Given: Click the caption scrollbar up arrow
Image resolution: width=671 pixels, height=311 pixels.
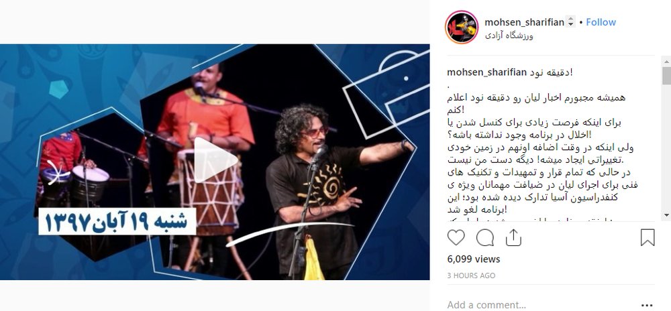Looking at the screenshot, I should tap(666, 62).
